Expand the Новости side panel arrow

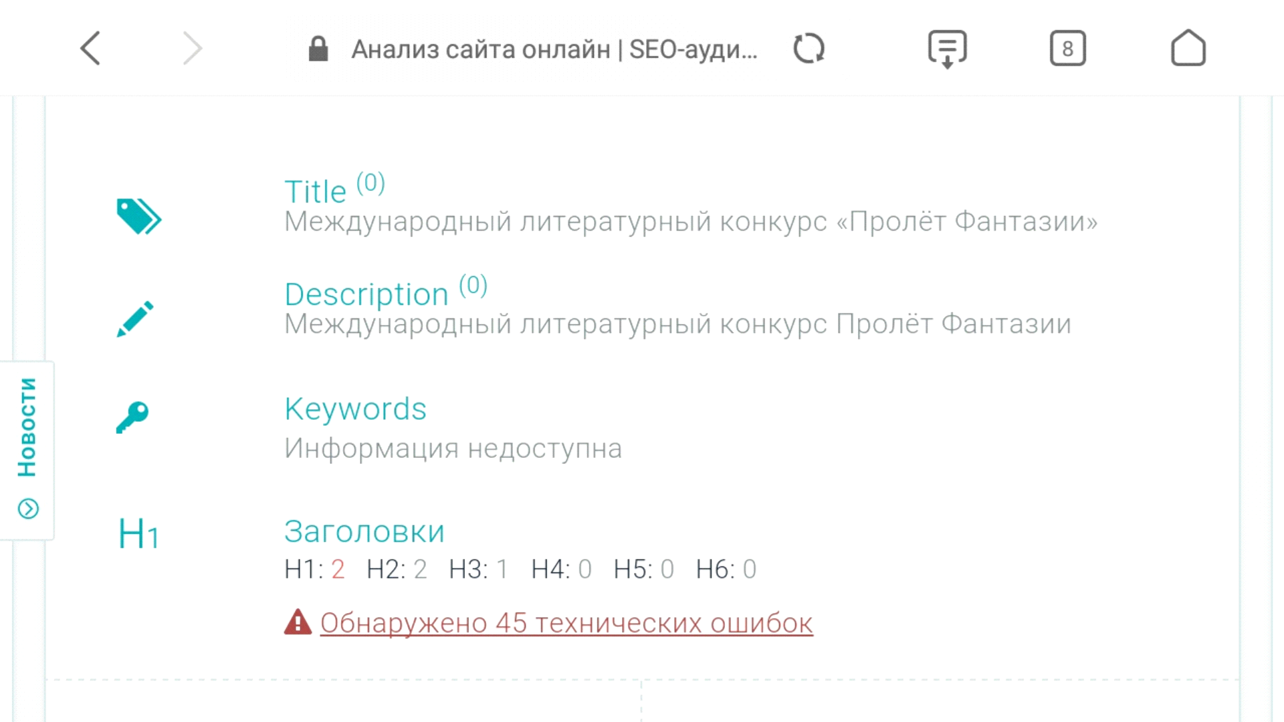pos(28,509)
